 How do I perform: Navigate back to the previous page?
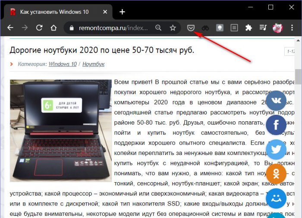10,28
